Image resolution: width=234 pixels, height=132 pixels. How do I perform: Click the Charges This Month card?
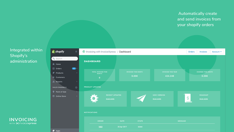(204, 75)
